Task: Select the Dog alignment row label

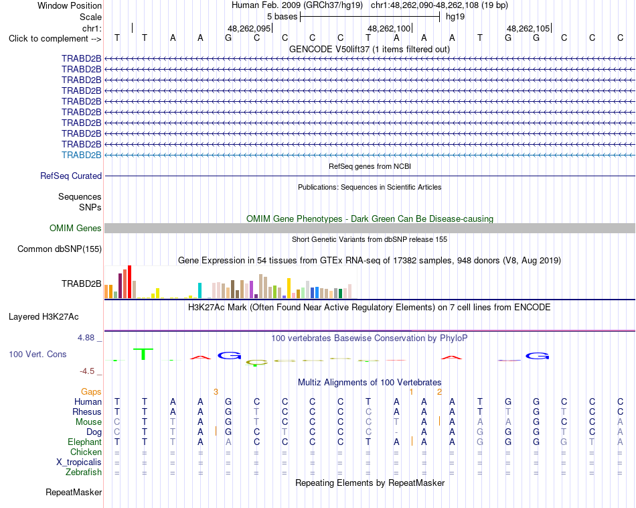Action: 94,432
